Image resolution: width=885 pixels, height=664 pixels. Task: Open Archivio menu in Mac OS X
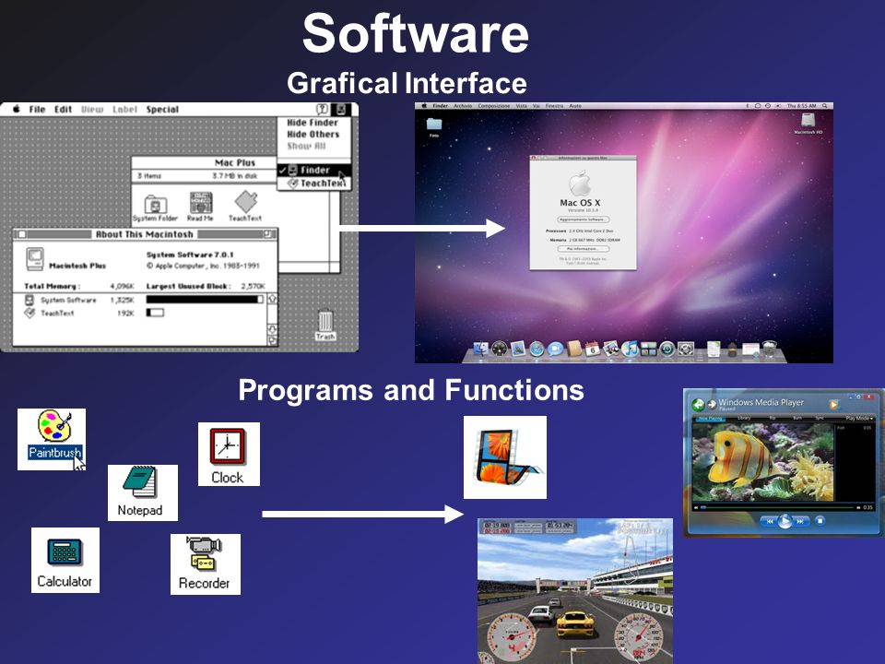tap(462, 105)
